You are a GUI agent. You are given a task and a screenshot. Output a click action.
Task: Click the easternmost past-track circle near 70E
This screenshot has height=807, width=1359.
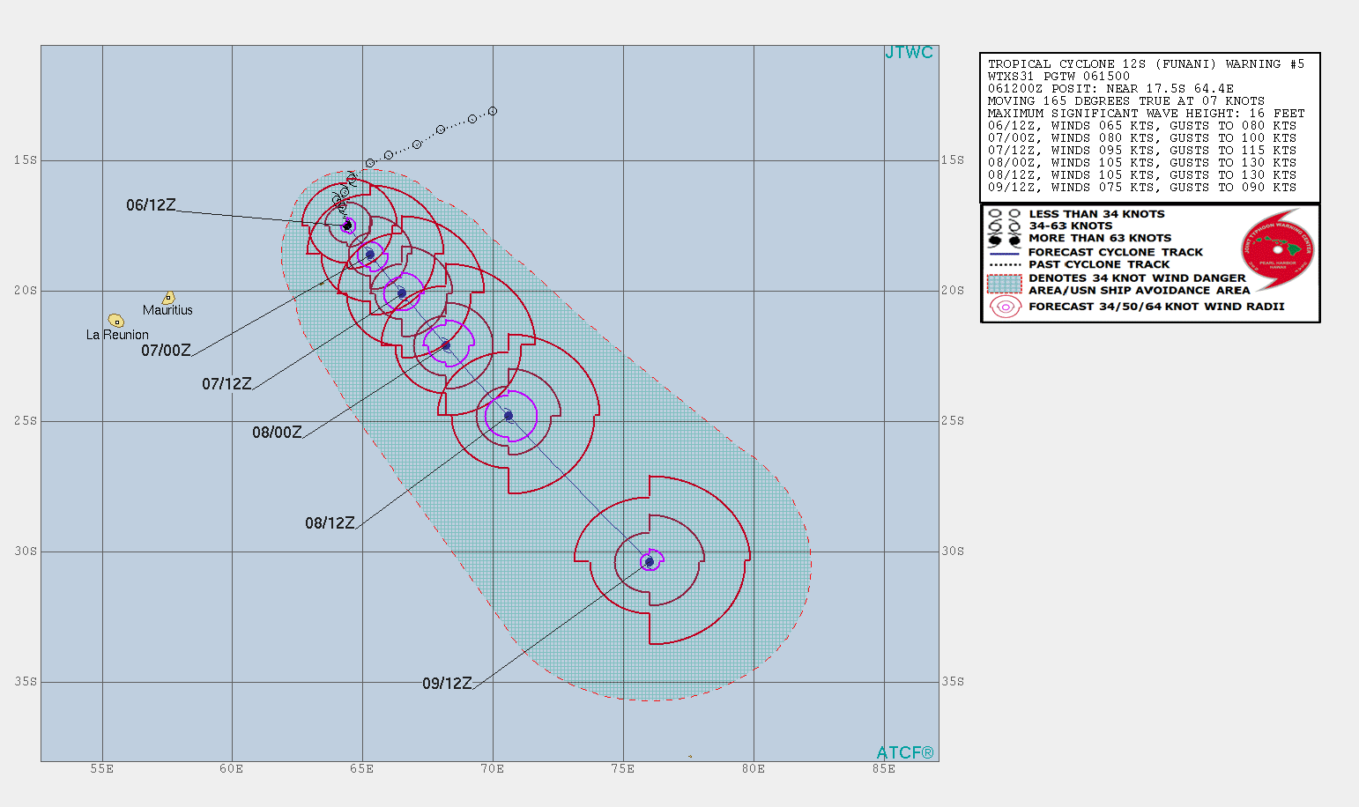pyautogui.click(x=493, y=111)
